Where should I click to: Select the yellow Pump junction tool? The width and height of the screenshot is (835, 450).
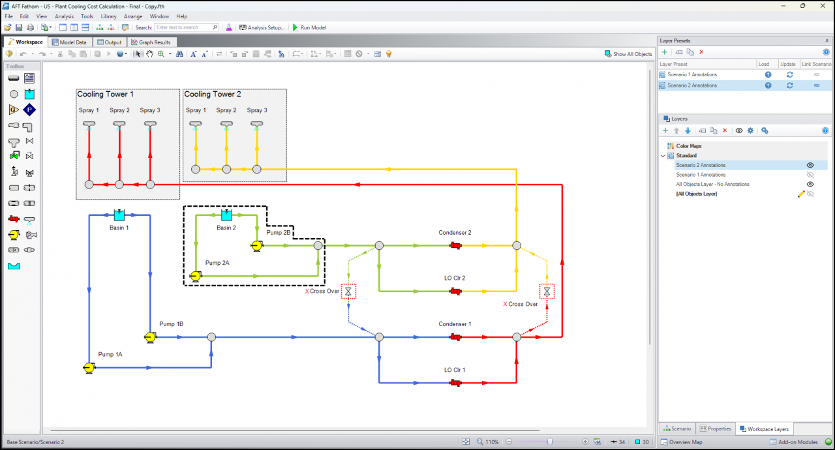14,235
